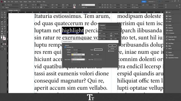Image resolution: width=181 pixels, height=101 pixels.
Task: Open the Align panel
Action: coord(169,46)
